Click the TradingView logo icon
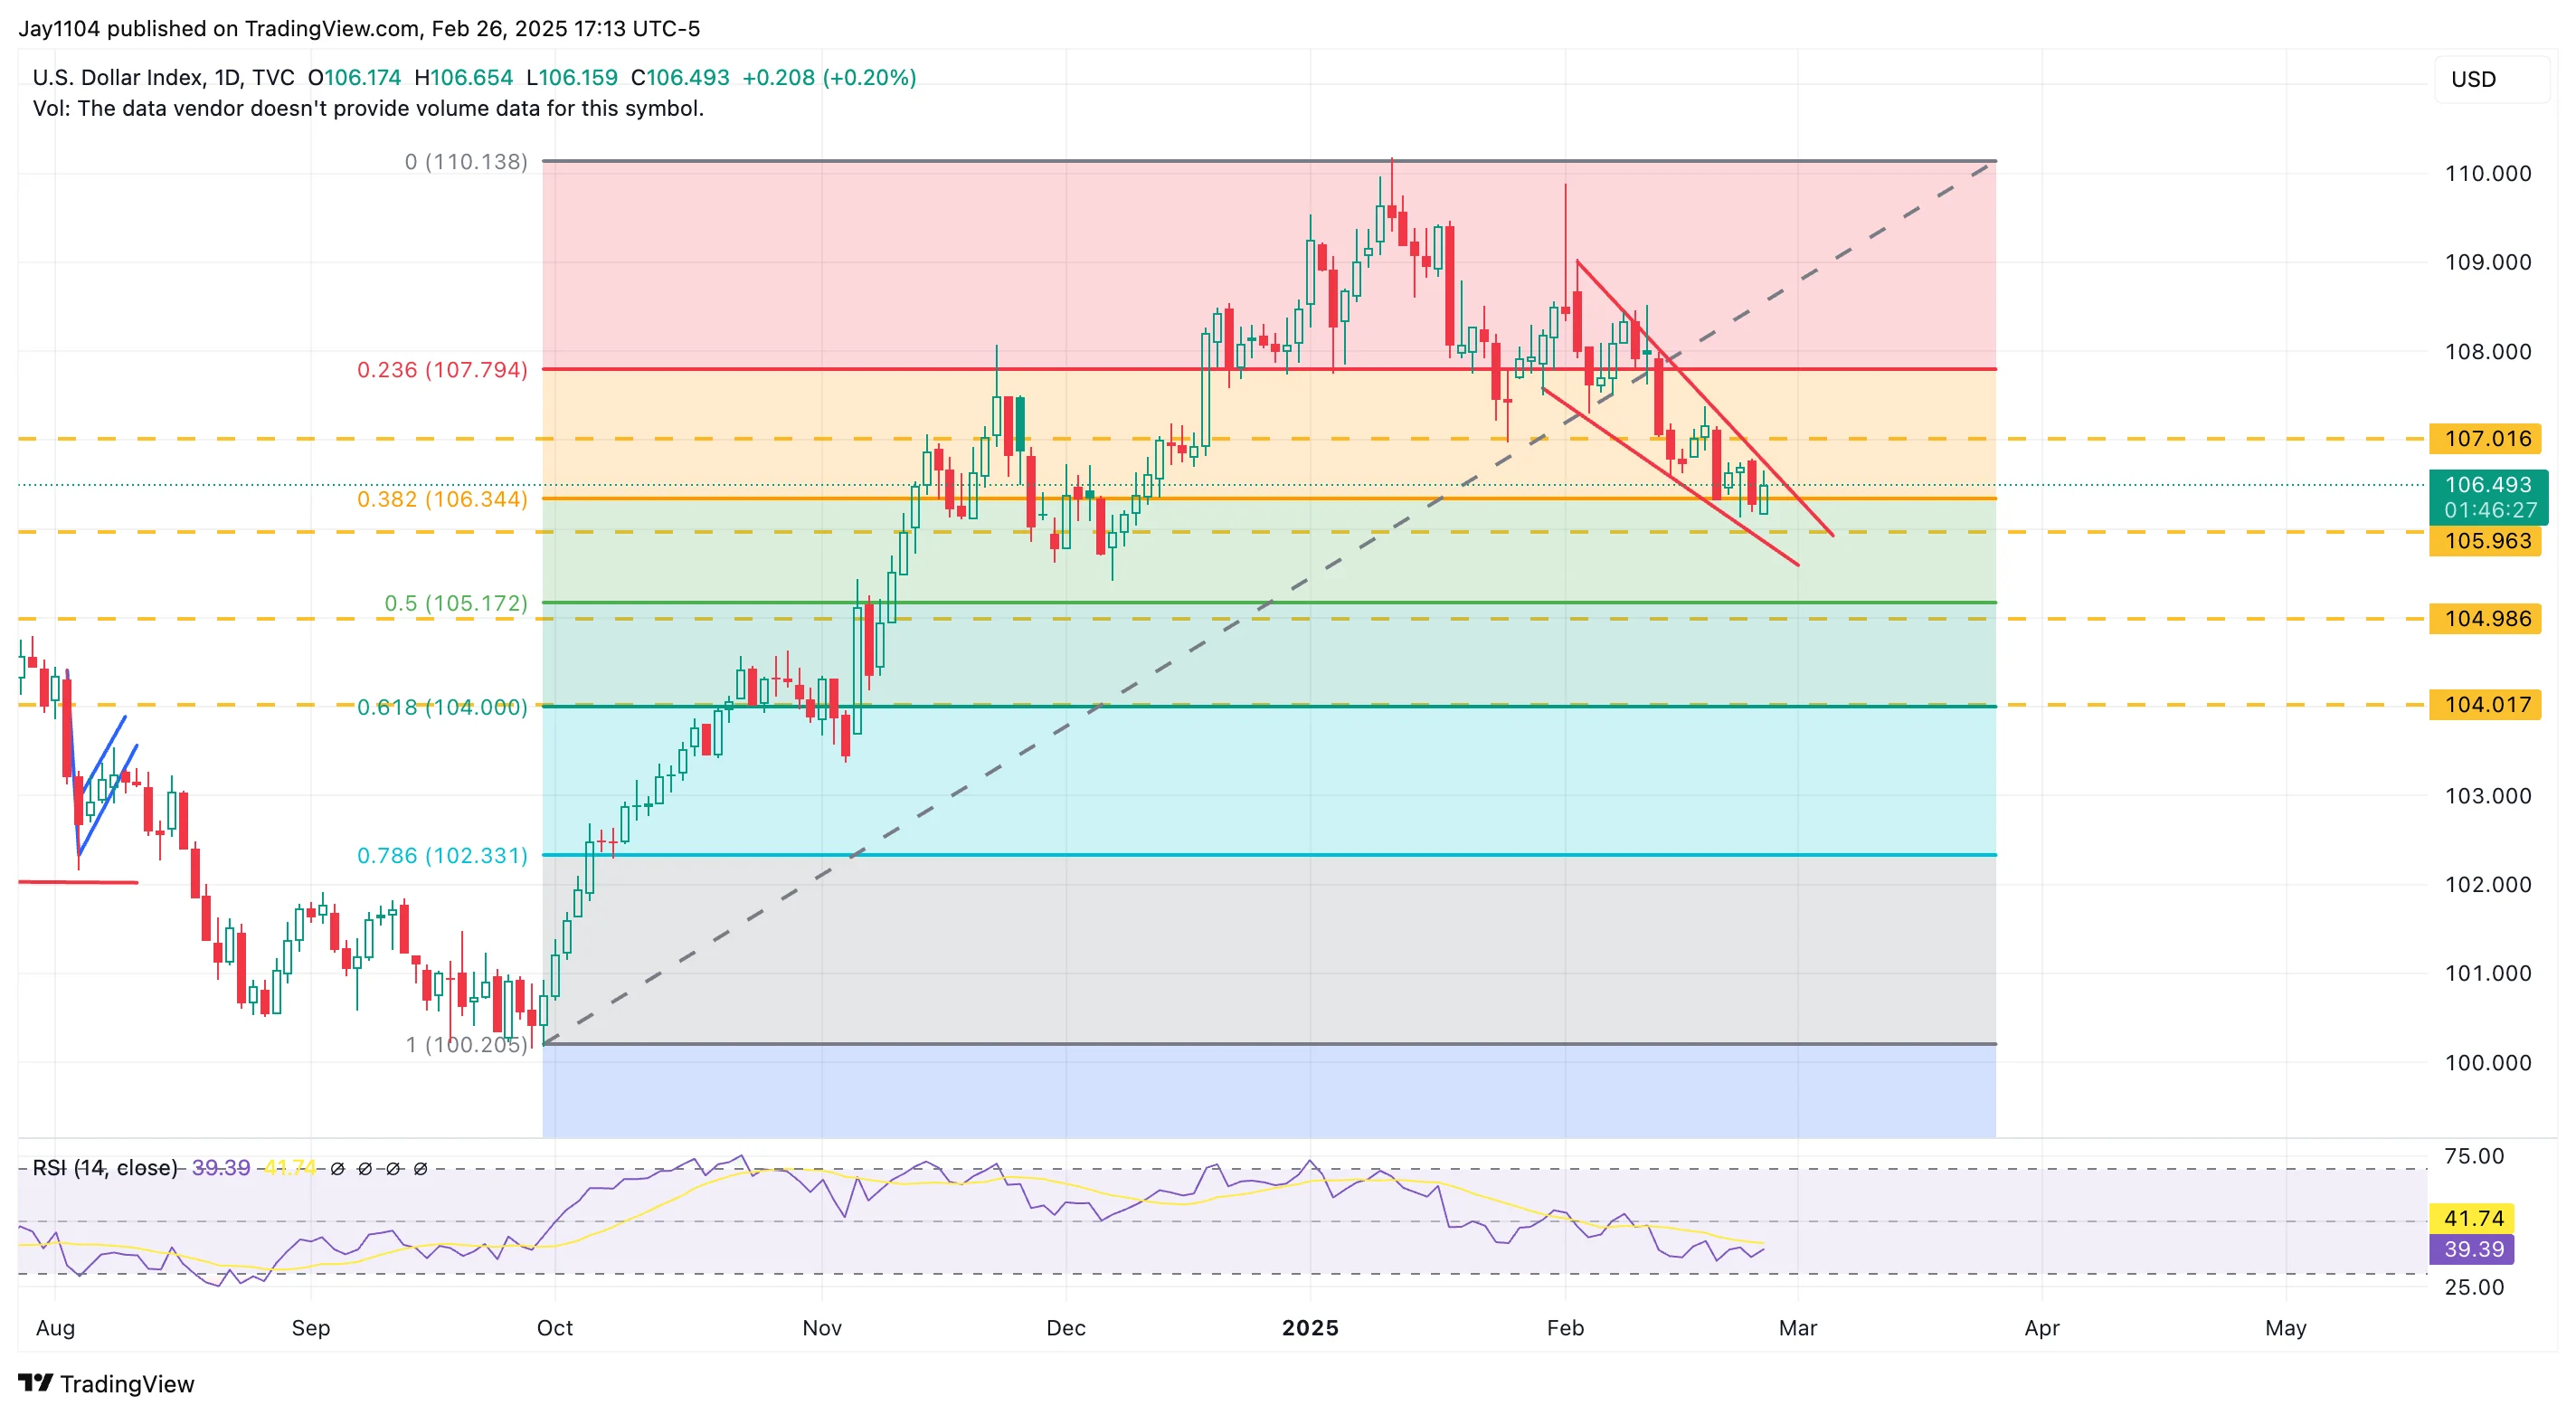Image resolution: width=2576 pixels, height=1415 pixels. click(36, 1383)
